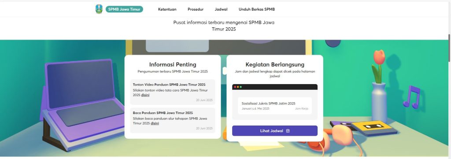Click the purple music note illustration
451x159 pixels.
(412, 97)
